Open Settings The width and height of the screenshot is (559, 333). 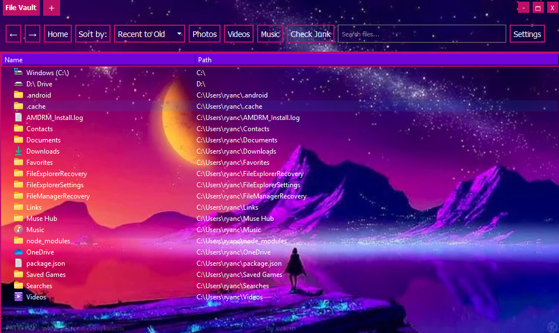tap(527, 34)
